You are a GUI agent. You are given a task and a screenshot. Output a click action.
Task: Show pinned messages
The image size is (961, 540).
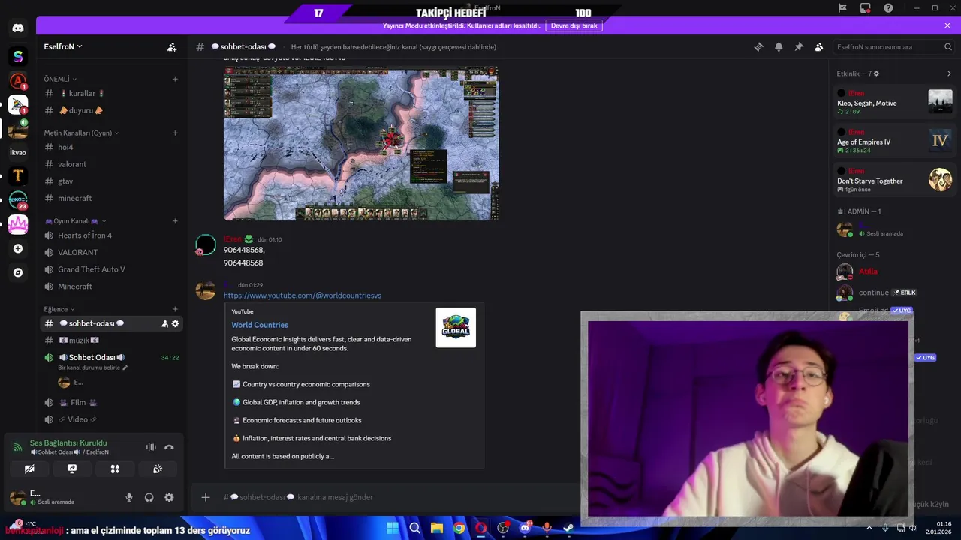click(799, 46)
